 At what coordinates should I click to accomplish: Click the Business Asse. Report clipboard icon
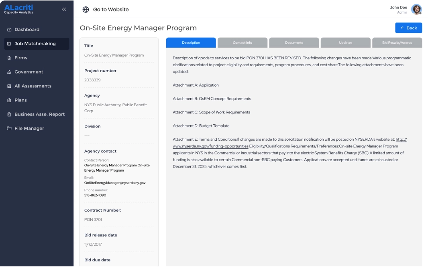[x=9, y=114]
